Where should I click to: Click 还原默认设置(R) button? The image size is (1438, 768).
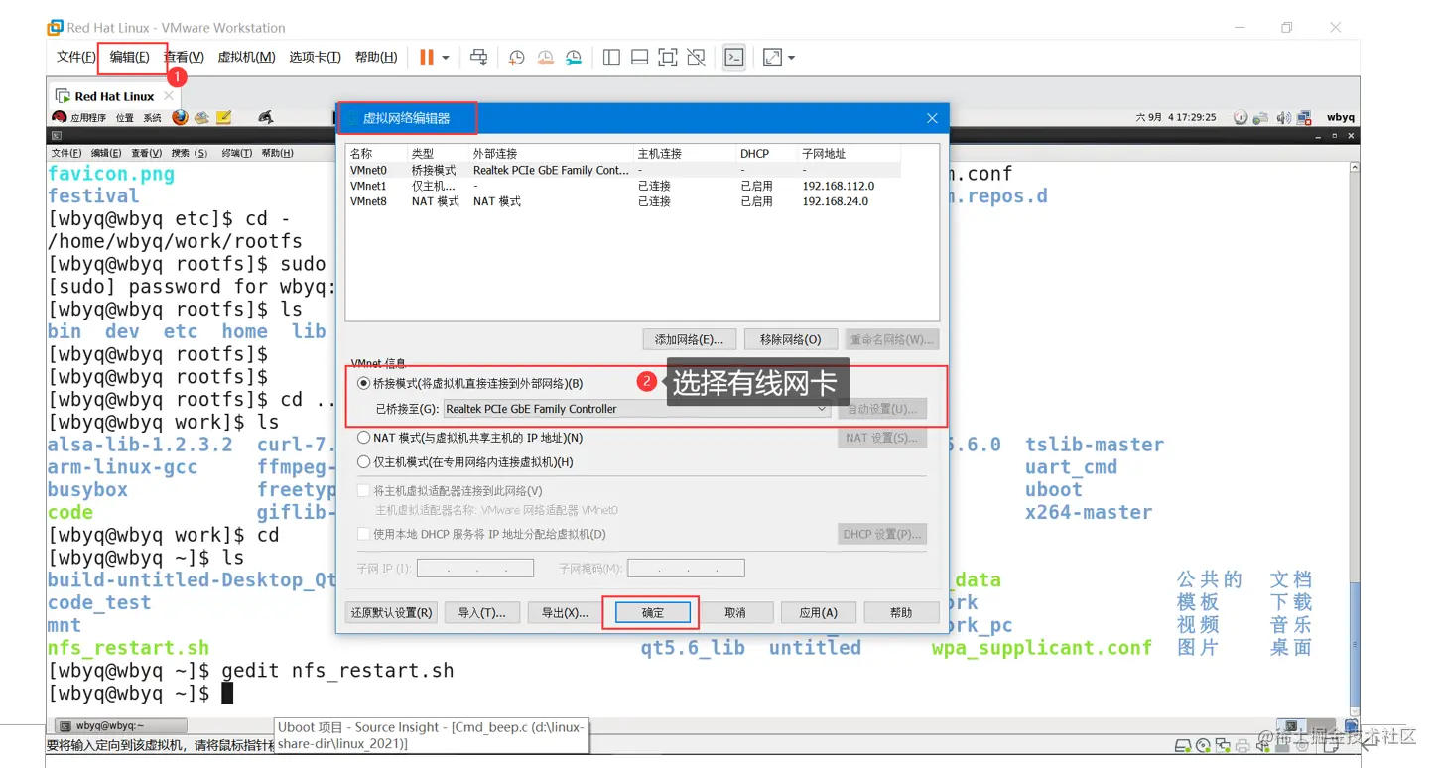[391, 613]
